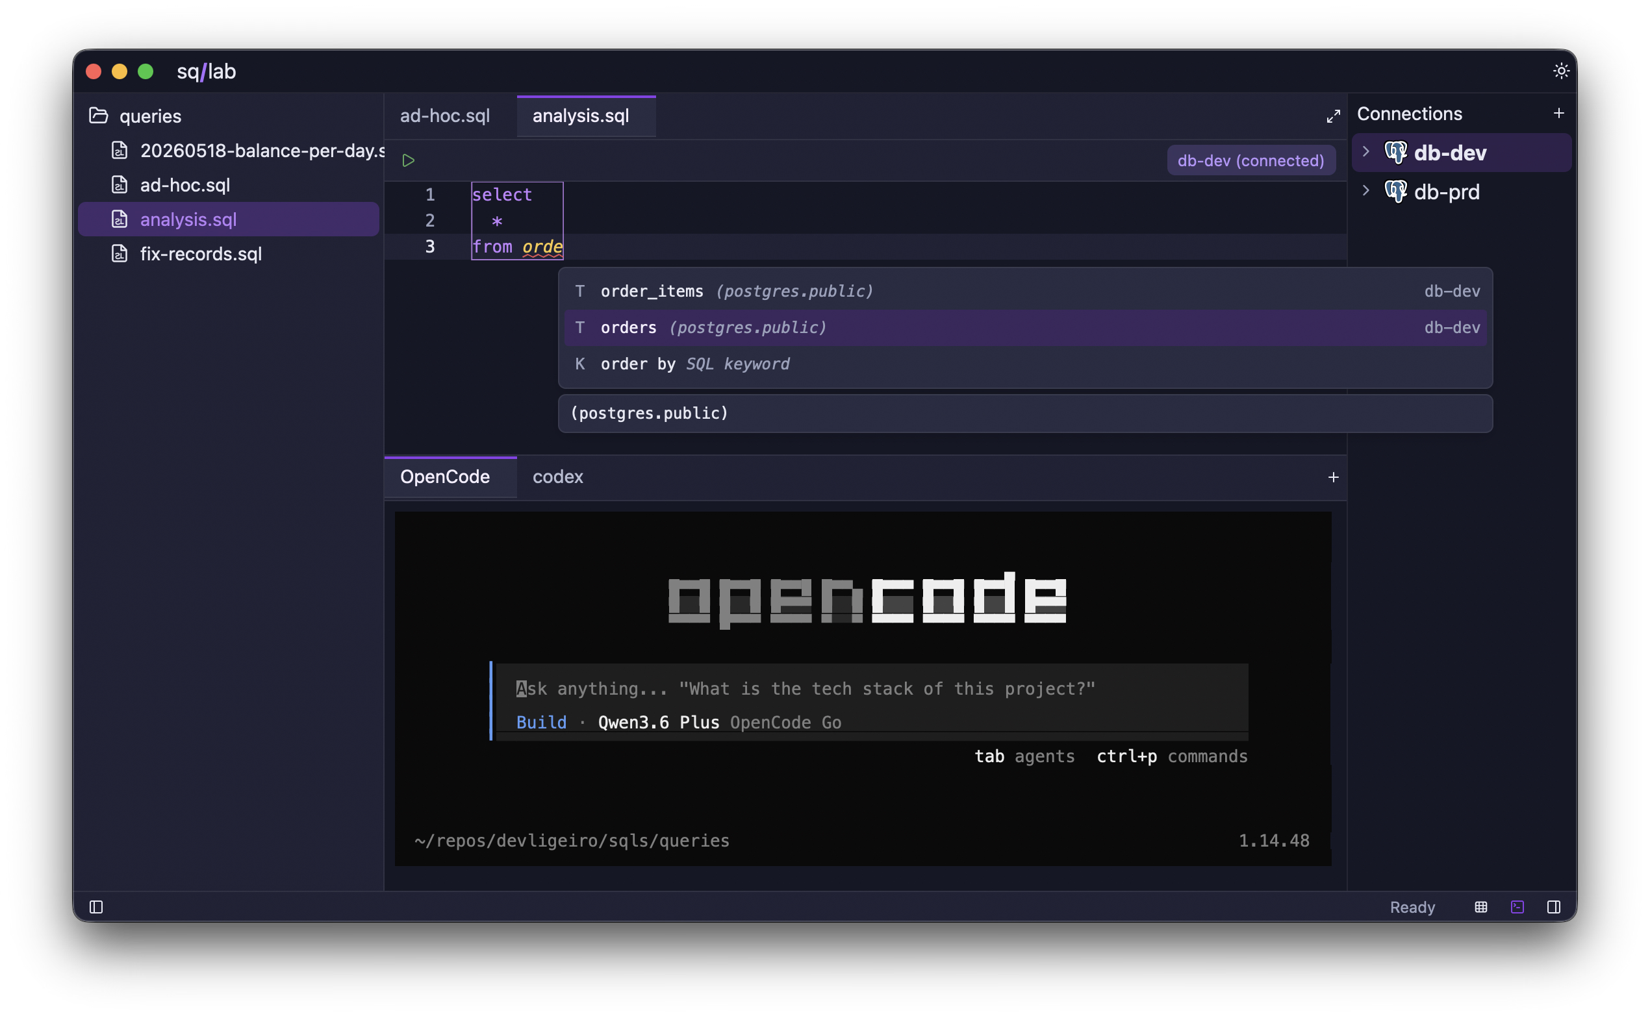1650x1018 pixels.
Task: Click line number 2 in editor gutter
Action: [x=429, y=220]
